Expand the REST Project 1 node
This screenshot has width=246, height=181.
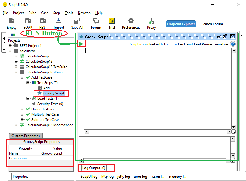pyautogui.click(x=10, y=46)
